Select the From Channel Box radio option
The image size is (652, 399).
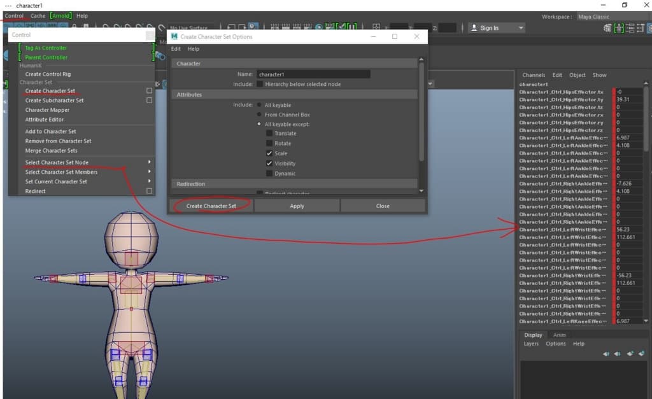tap(259, 115)
